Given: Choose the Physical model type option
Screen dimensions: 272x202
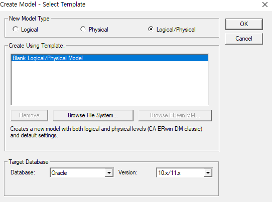Looking at the screenshot, I should point(83,29).
